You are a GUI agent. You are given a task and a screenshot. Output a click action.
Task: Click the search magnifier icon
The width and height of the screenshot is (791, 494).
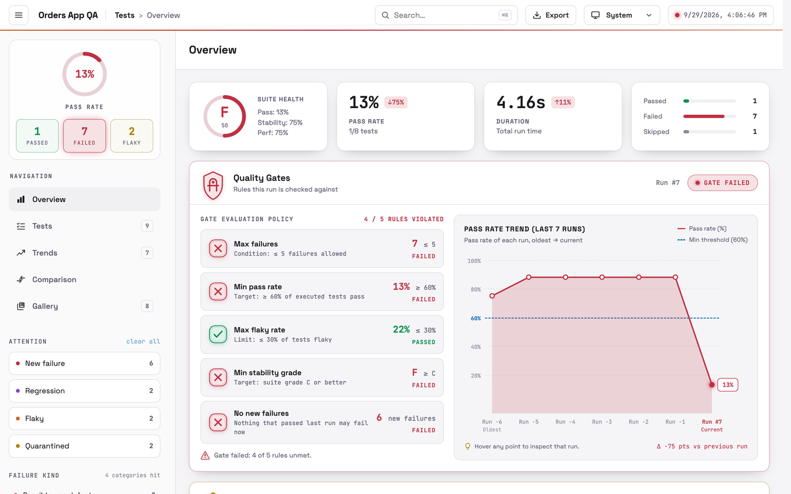[386, 15]
